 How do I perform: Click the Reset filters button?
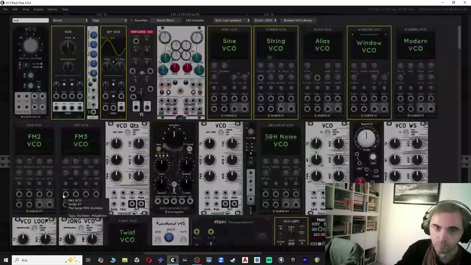[x=166, y=20]
